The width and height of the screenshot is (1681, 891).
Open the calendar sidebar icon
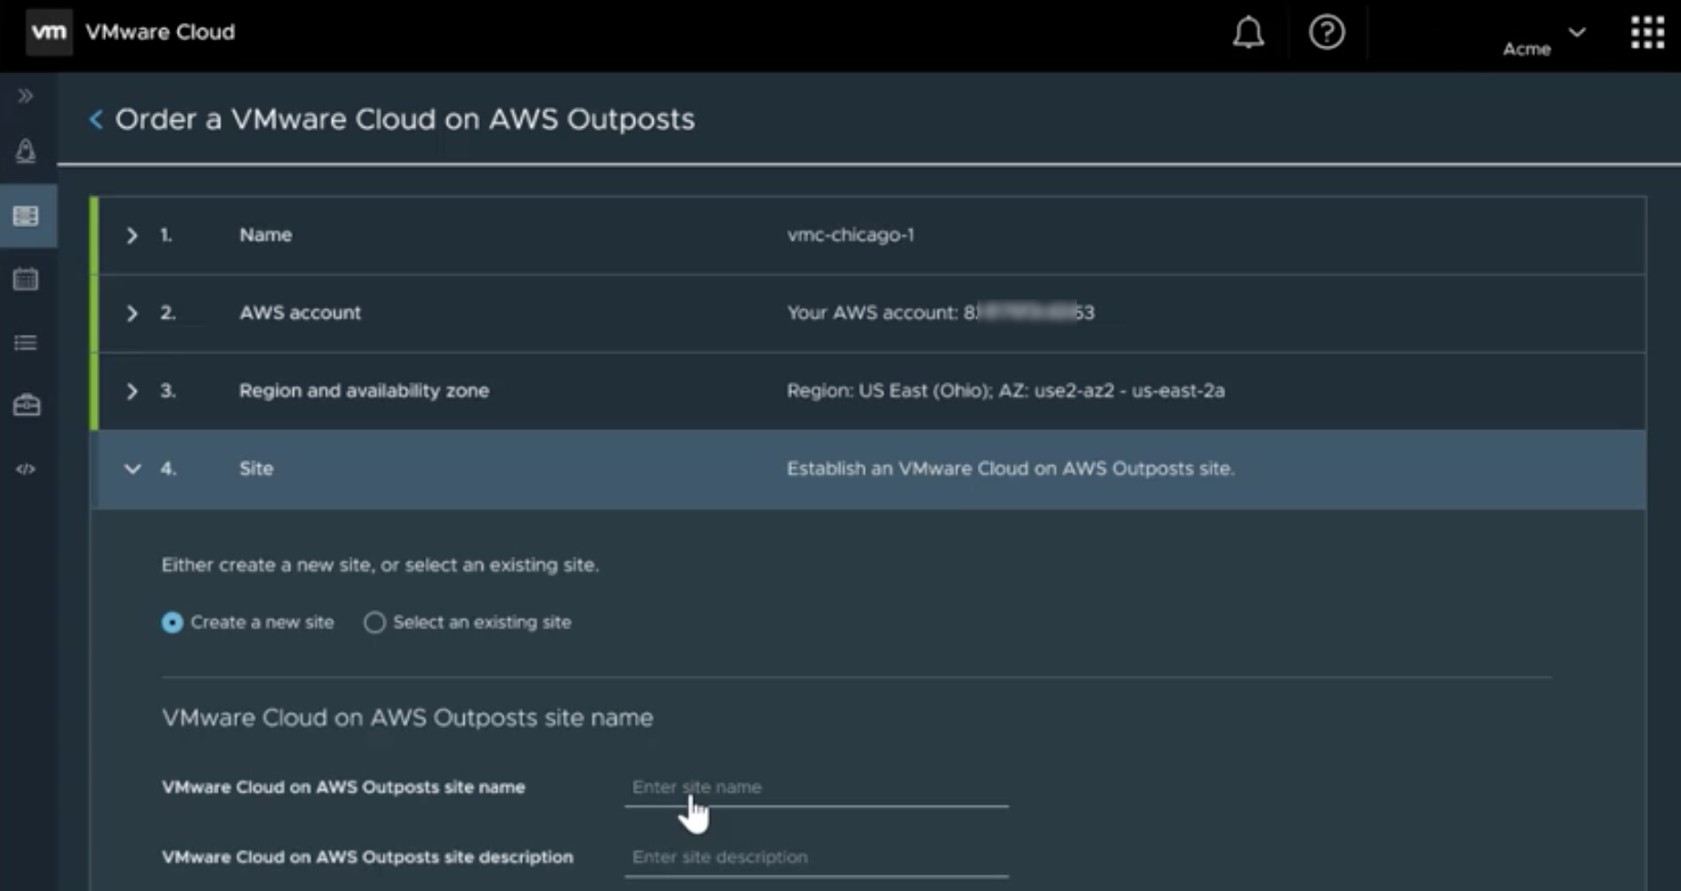[26, 279]
